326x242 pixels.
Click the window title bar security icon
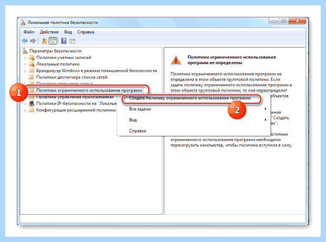[x=23, y=23]
